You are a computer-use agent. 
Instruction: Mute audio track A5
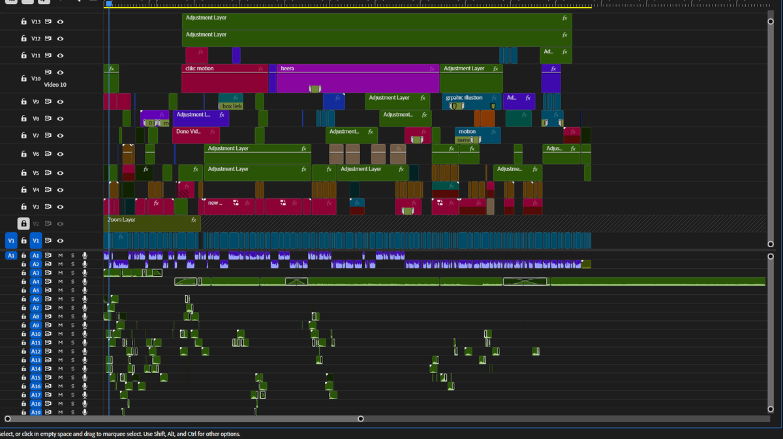click(x=60, y=290)
